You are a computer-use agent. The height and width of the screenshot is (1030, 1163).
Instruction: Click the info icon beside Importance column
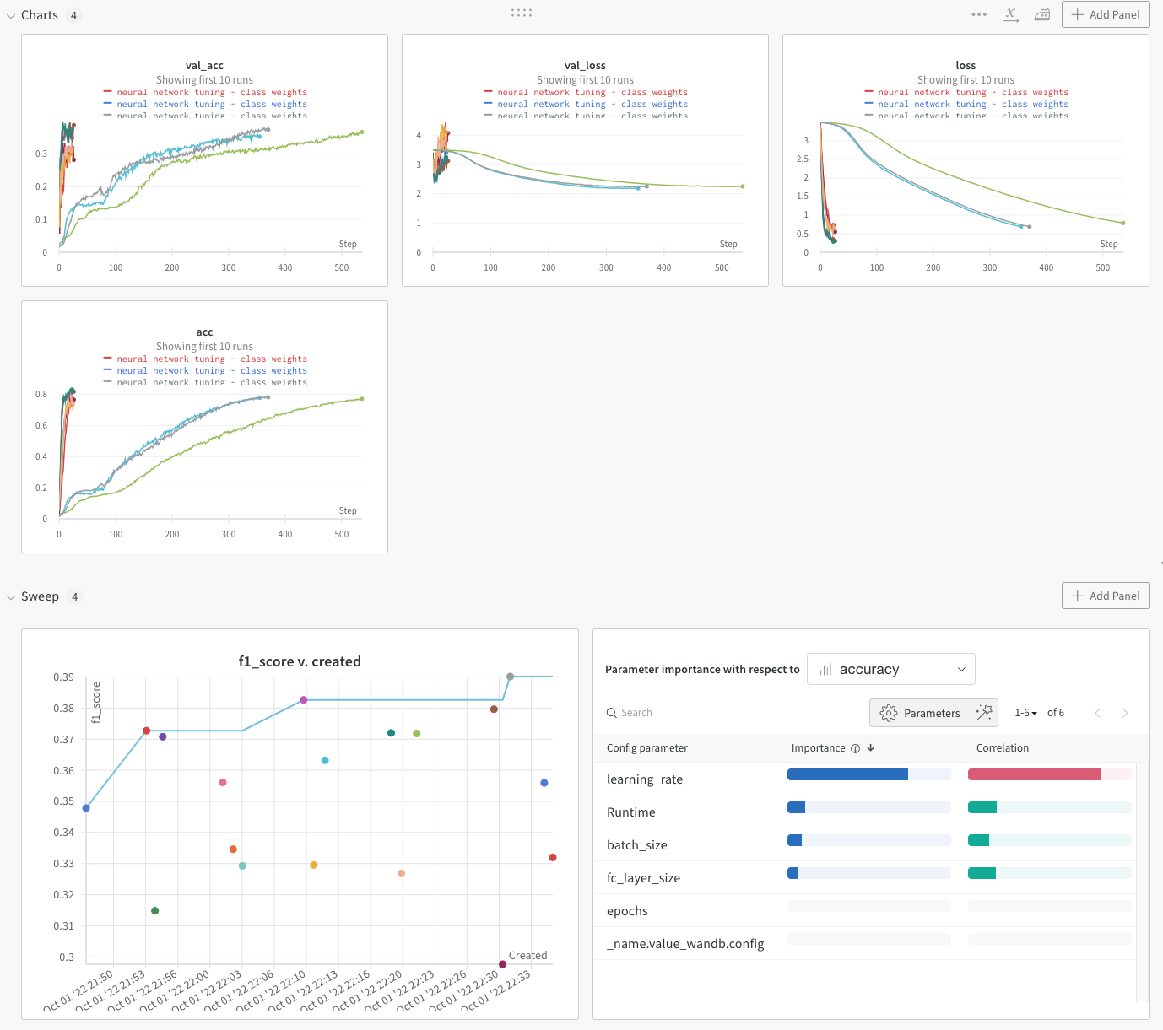point(856,747)
